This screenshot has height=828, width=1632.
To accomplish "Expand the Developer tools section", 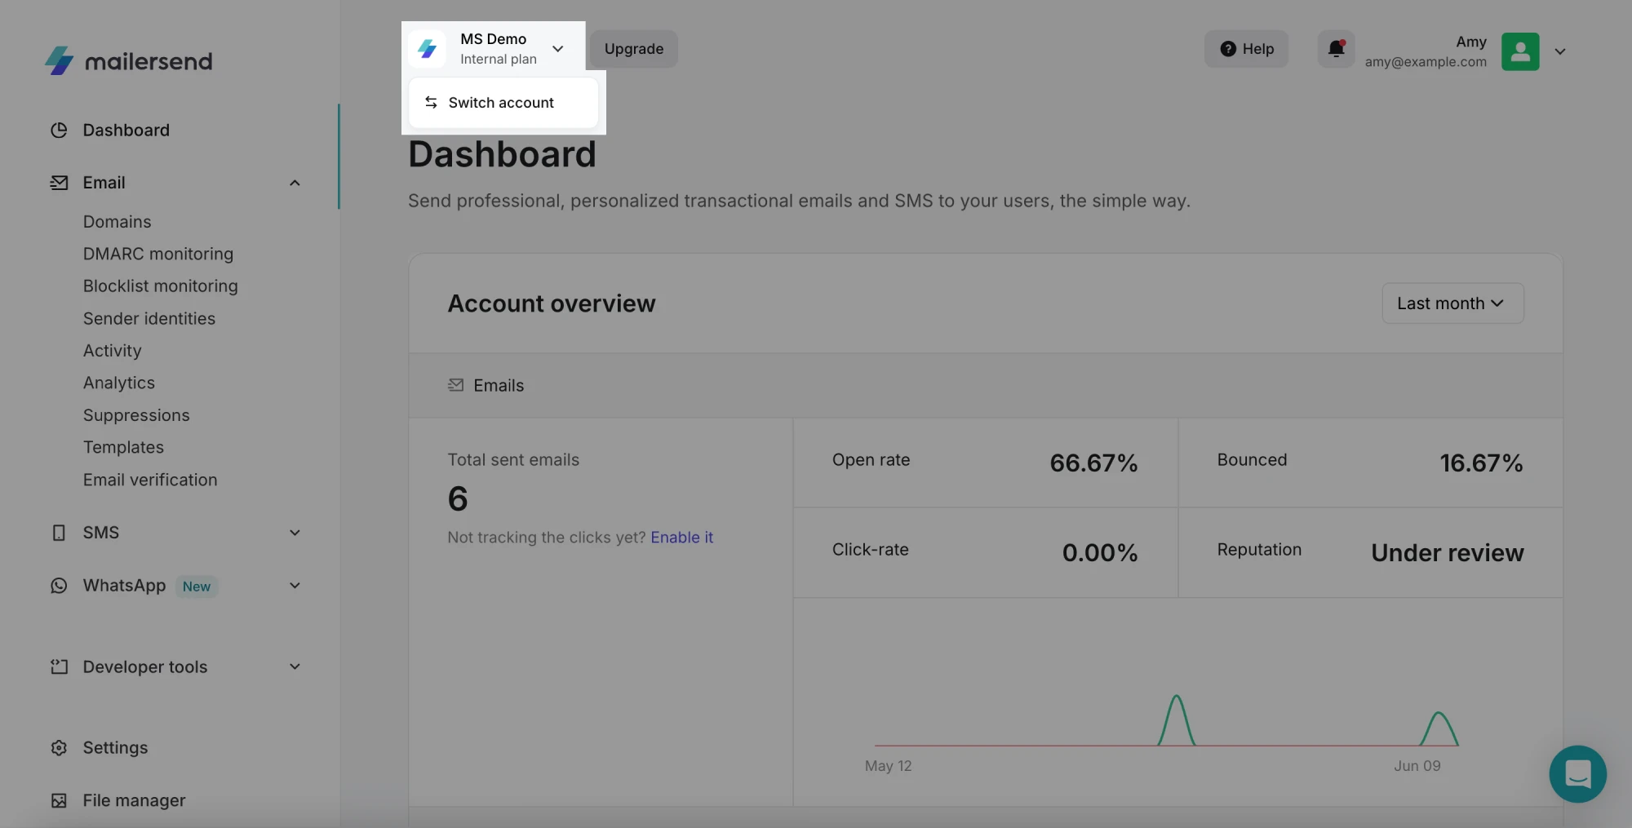I will [295, 667].
